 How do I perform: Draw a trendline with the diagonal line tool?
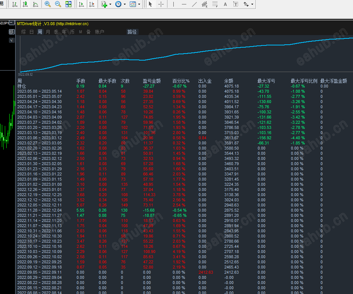pos(195,4)
